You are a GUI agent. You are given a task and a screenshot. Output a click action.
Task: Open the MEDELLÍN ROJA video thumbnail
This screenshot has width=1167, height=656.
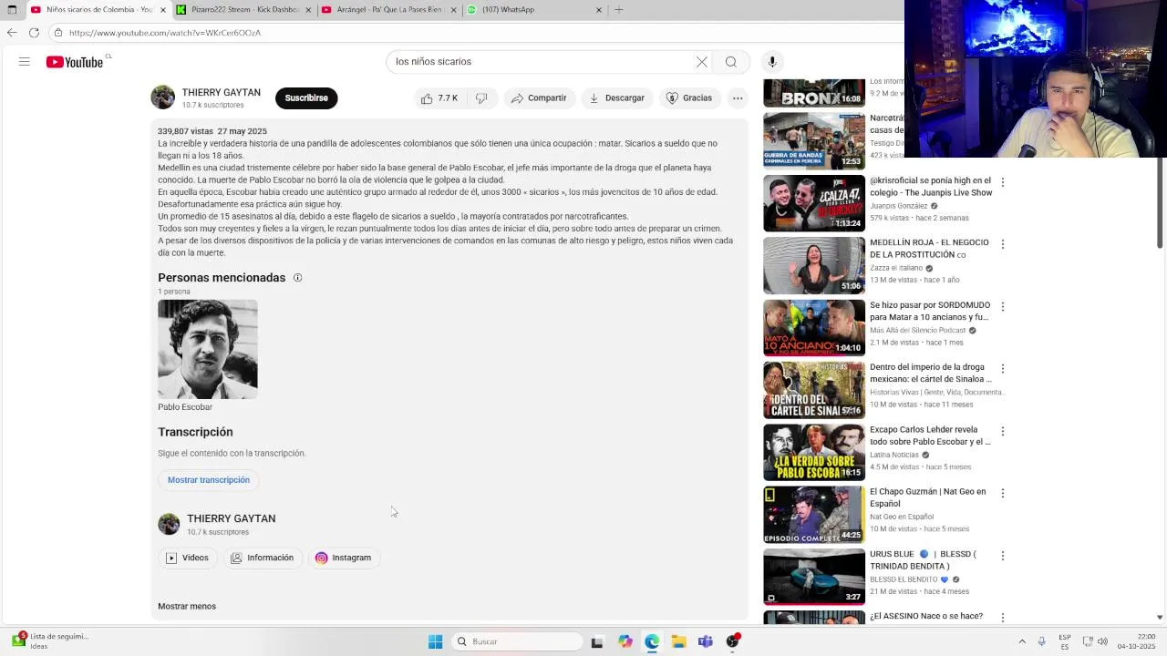pos(814,265)
